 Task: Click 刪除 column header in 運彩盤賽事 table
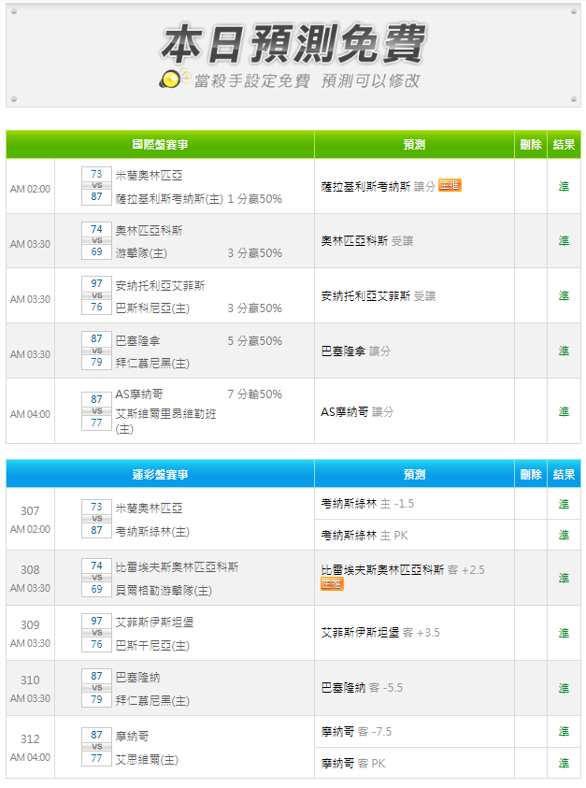[531, 475]
